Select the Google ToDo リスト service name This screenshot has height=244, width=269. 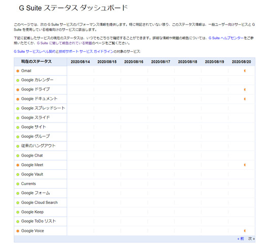[39, 221]
